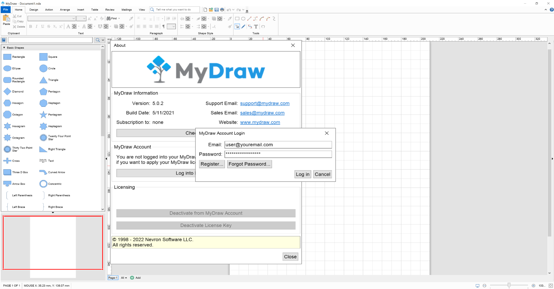Click the green Add page icon

pos(132,278)
